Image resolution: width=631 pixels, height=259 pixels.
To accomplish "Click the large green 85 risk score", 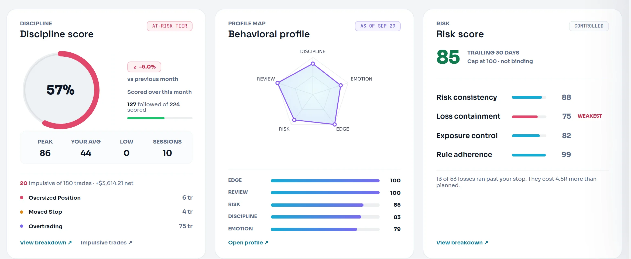I will (x=448, y=57).
